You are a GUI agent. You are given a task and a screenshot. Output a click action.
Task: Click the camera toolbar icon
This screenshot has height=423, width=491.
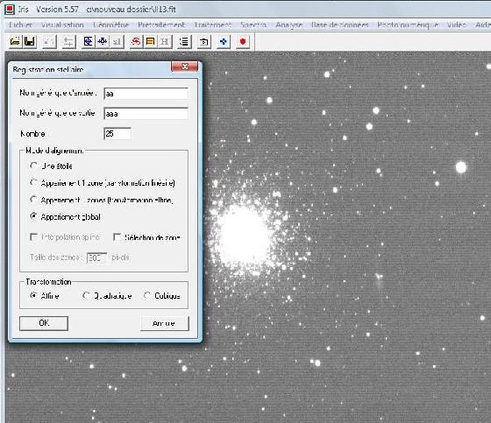[x=203, y=42]
